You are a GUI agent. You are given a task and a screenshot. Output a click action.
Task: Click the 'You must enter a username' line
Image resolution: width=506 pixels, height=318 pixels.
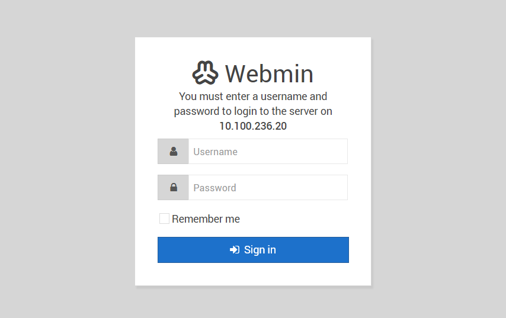click(x=253, y=96)
